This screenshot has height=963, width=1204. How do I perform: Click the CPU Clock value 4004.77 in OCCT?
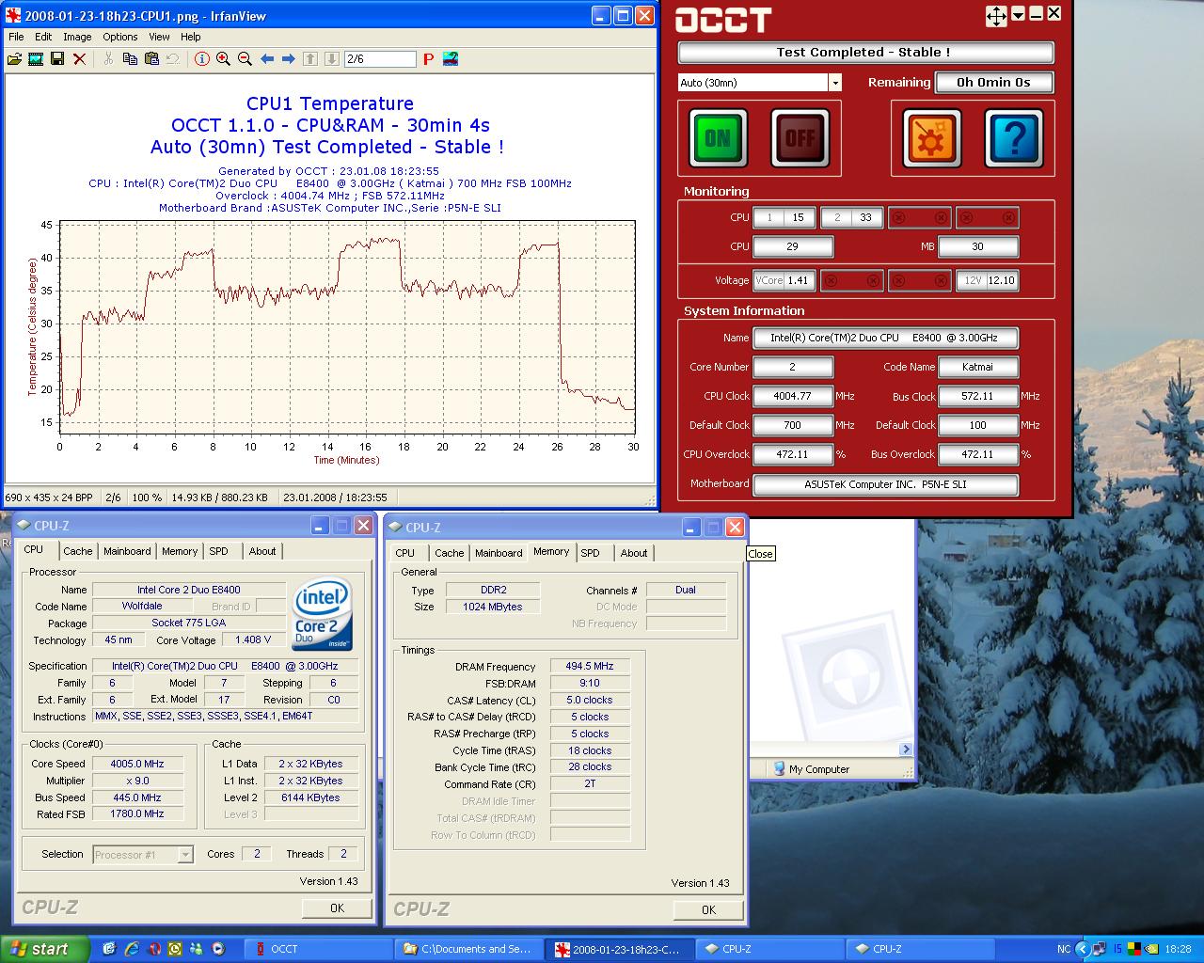coord(792,396)
